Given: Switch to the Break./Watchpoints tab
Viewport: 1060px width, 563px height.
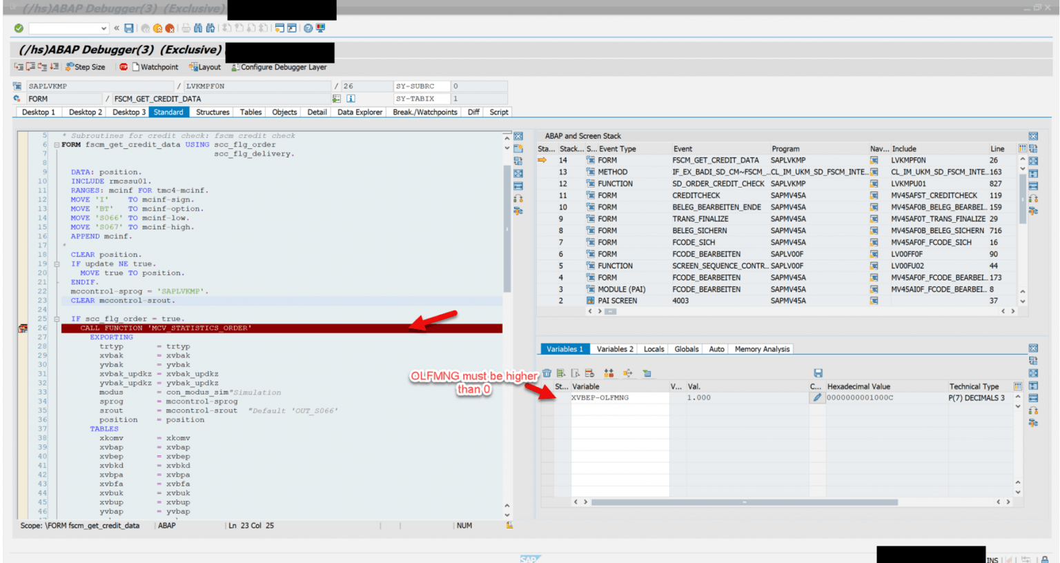Looking at the screenshot, I should pos(424,112).
